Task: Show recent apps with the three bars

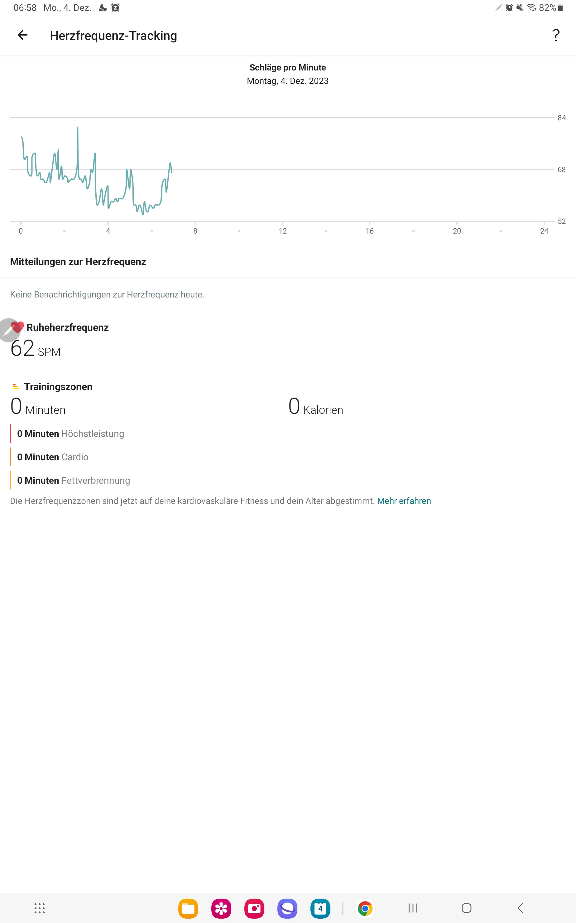Action: [x=413, y=908]
